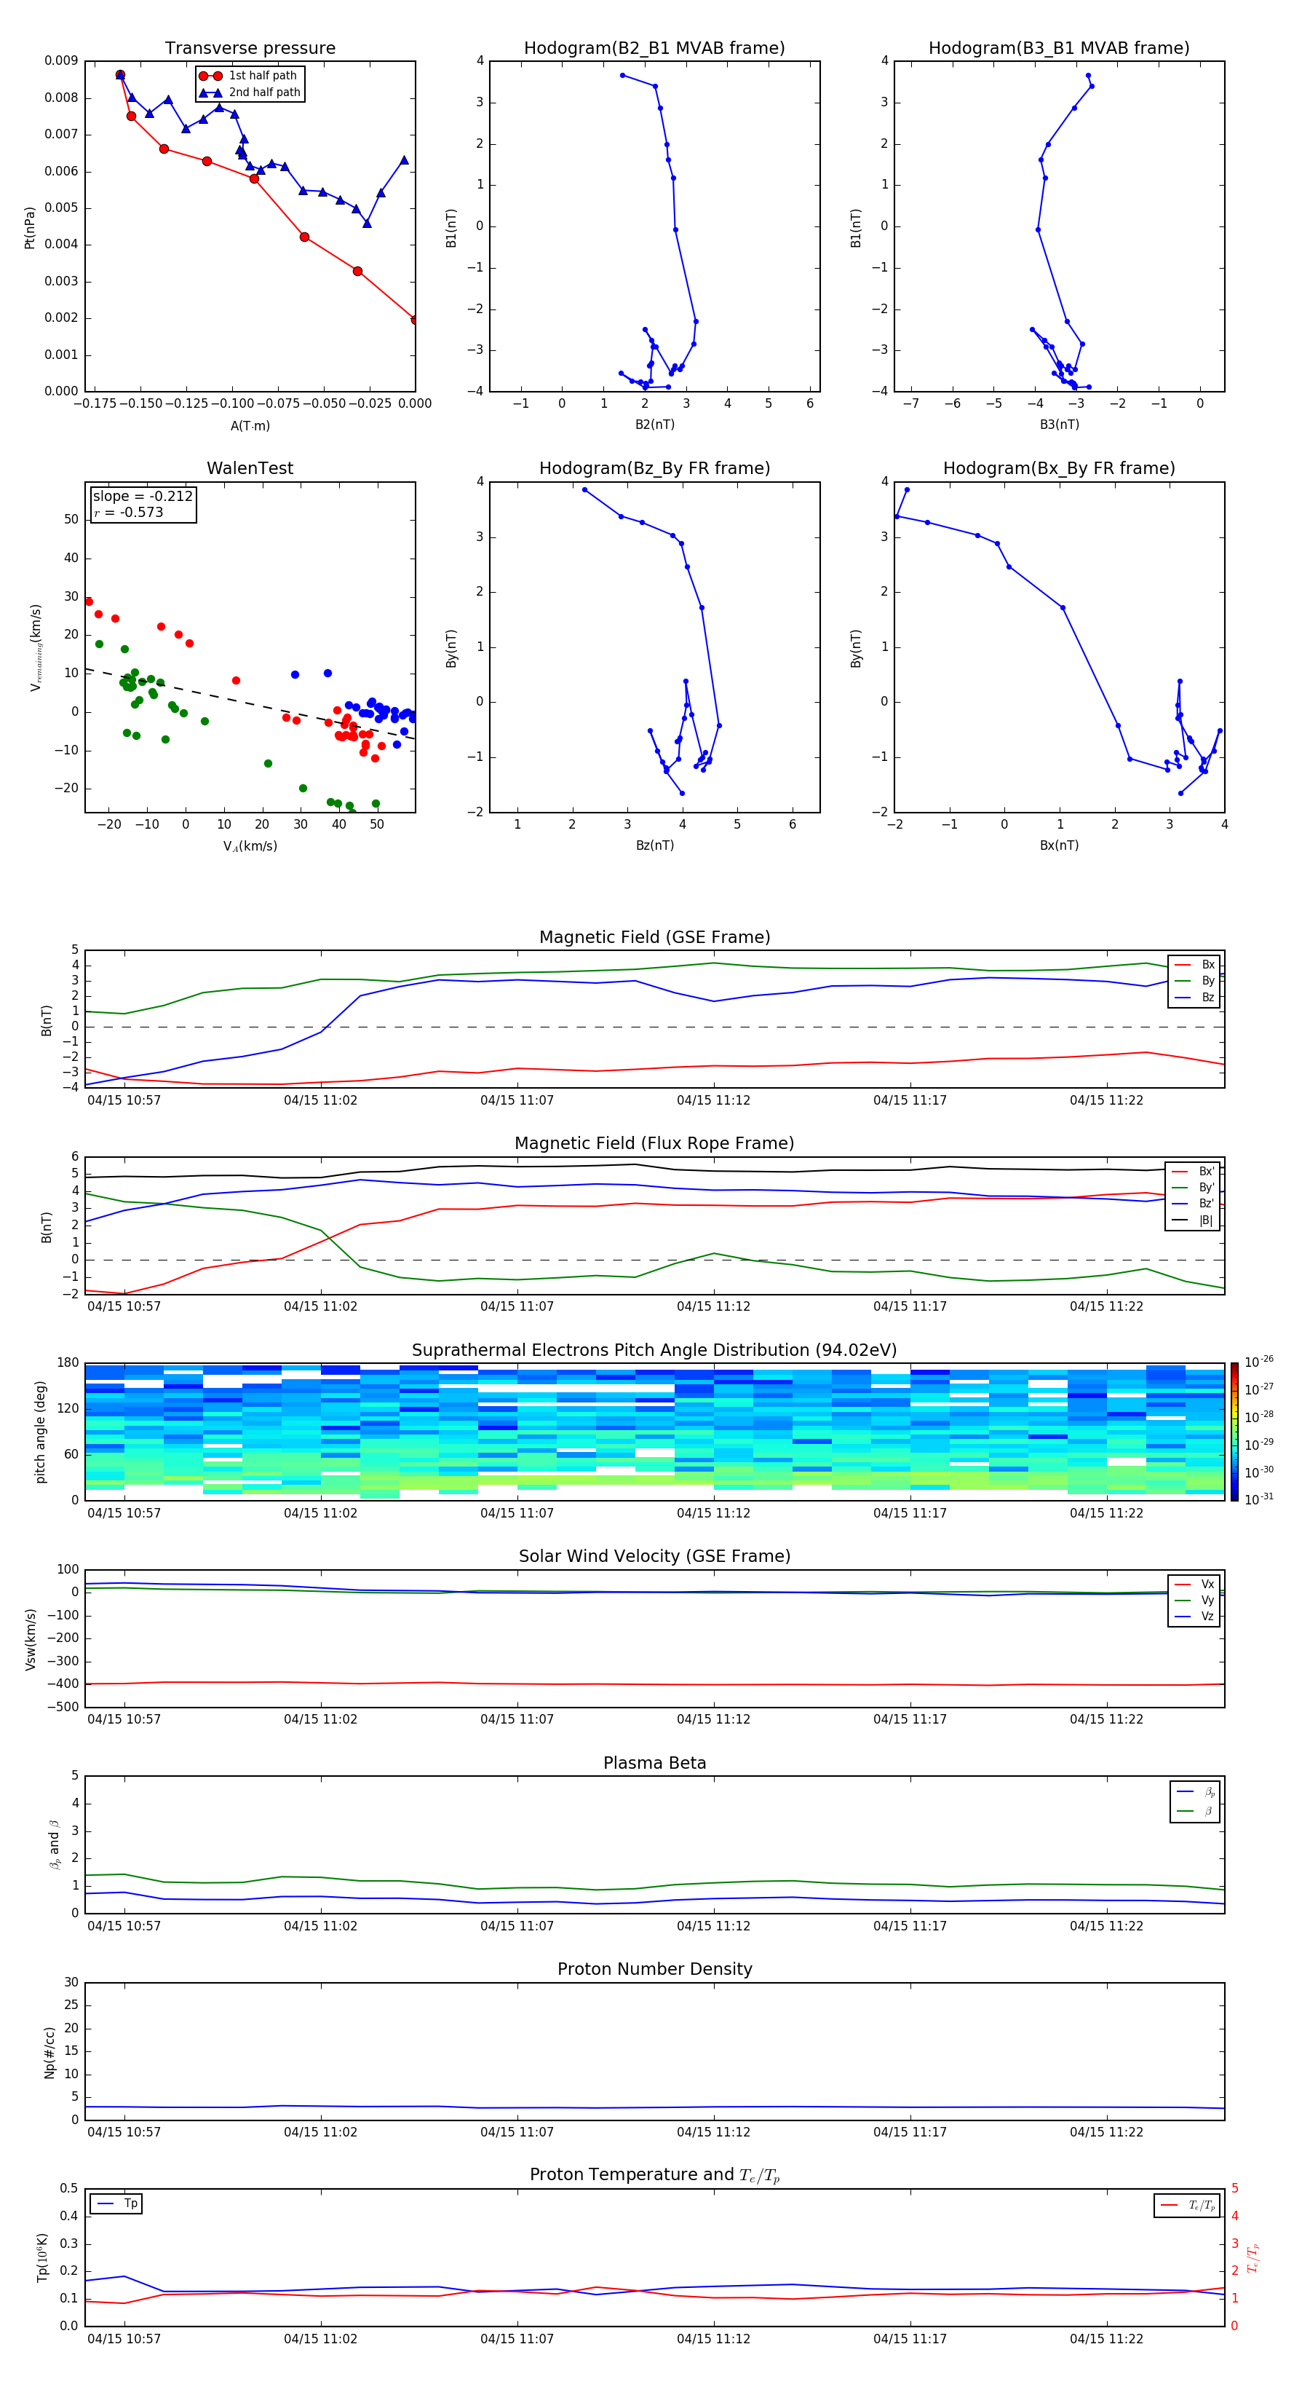Click the "Bx(nT)" x-axis label

[1059, 845]
